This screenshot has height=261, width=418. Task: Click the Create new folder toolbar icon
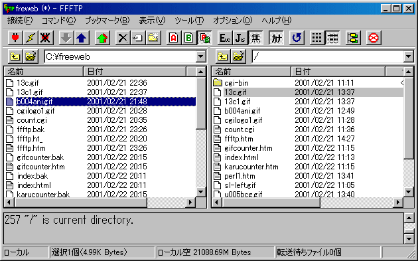(x=153, y=38)
